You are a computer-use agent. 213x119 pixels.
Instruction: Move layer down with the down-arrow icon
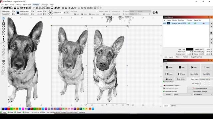click(x=211, y=26)
